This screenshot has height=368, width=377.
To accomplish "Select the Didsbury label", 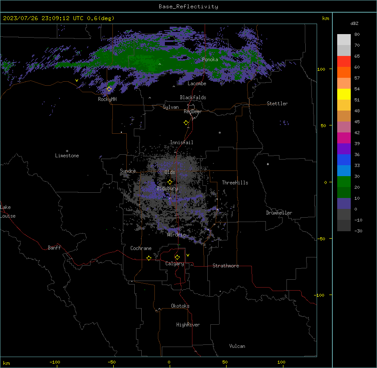I will click(168, 188).
